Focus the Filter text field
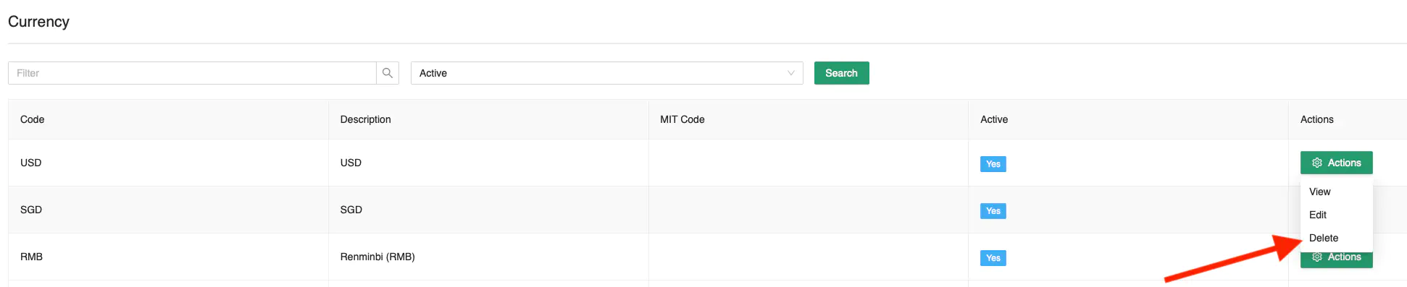The width and height of the screenshot is (1407, 287). pos(192,73)
